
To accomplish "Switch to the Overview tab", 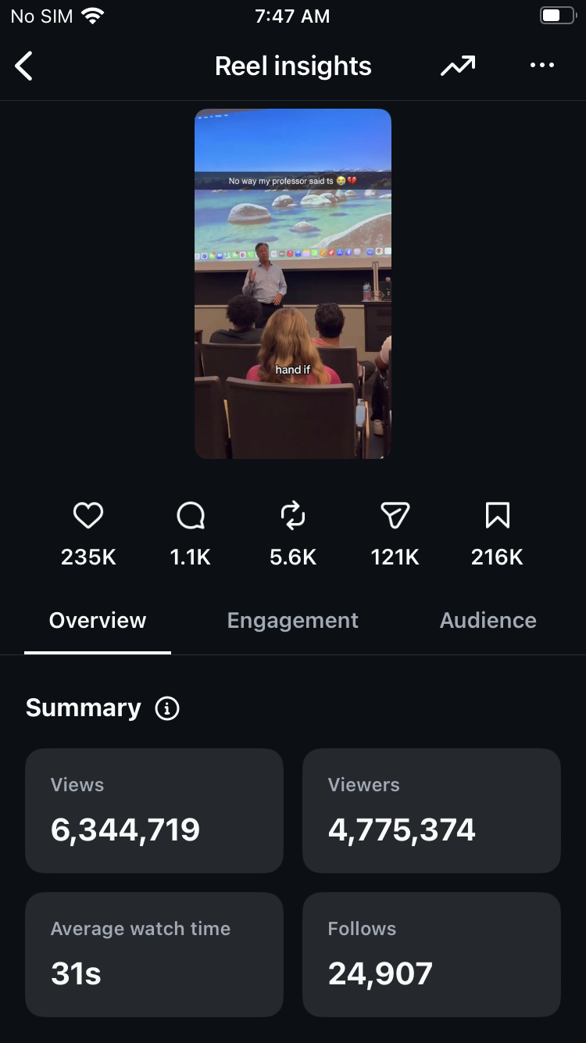I will [x=98, y=621].
